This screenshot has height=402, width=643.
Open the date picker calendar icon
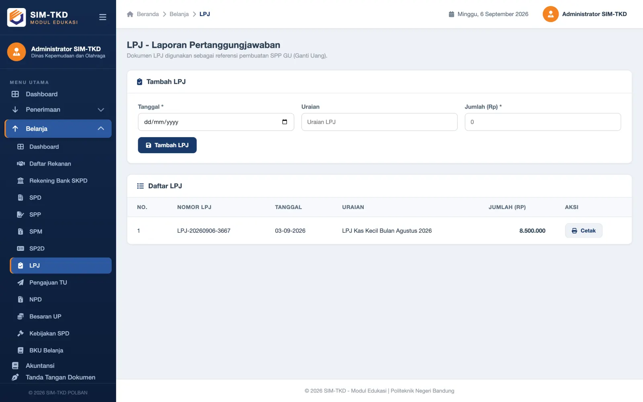[285, 122]
